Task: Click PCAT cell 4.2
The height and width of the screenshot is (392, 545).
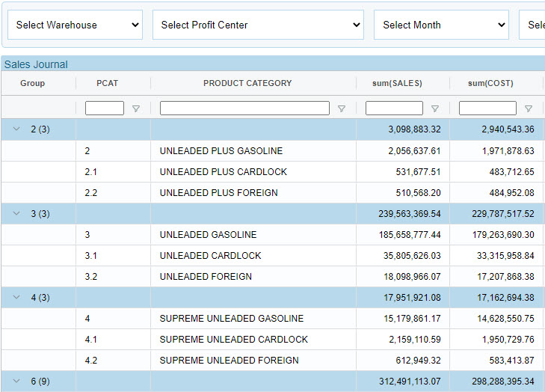Action: click(90, 361)
